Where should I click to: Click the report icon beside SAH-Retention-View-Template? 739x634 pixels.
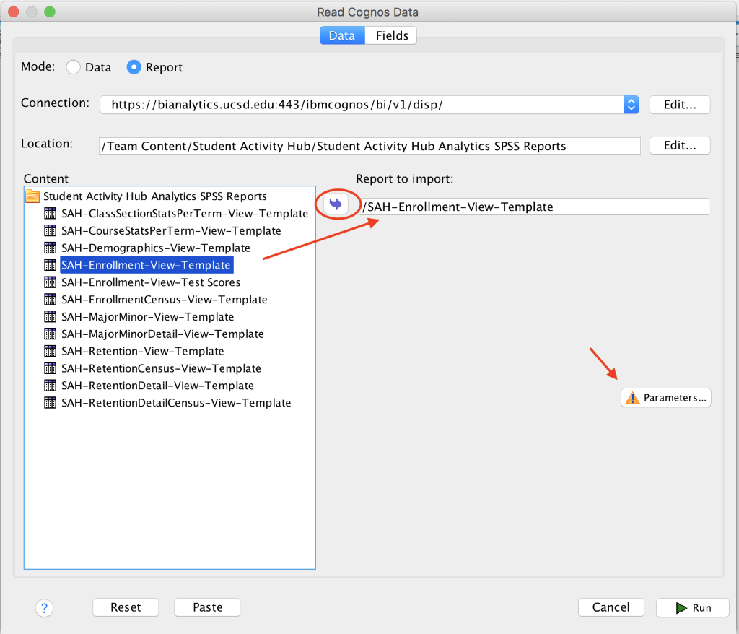click(x=50, y=351)
